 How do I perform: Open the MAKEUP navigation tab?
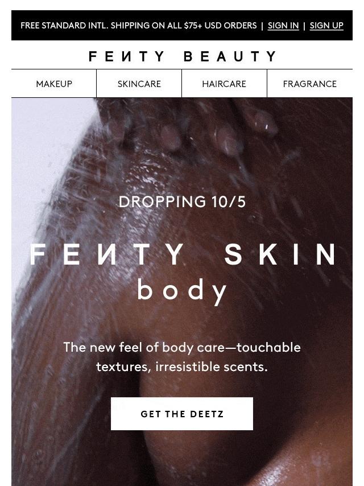pos(54,84)
